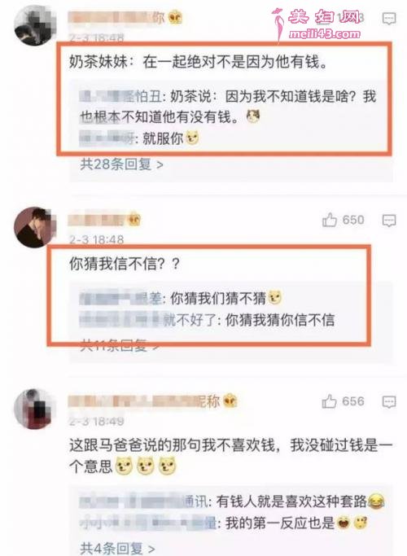Screen dimensions: 407x556
Task: Click the VIP badge beside second username
Action: pyautogui.click(x=134, y=220)
